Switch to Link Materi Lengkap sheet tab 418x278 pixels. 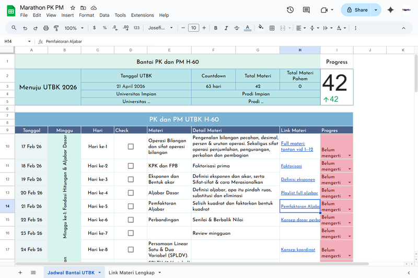(131, 272)
